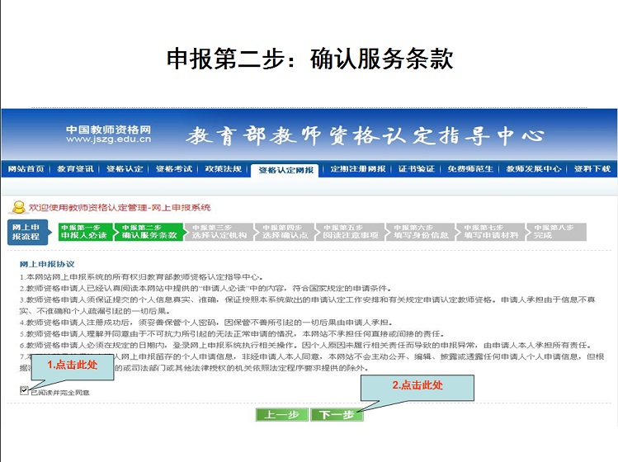The height and width of the screenshot is (462, 618).
Task: Click the 下一步 next step button
Action: [x=337, y=414]
